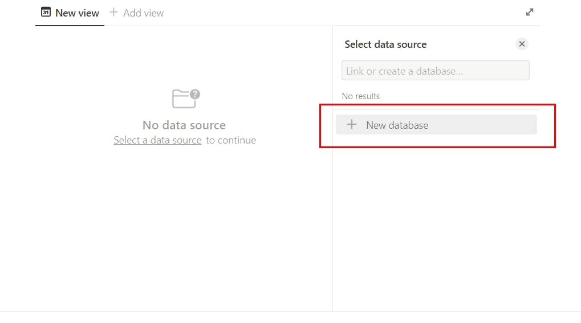Click the divider line above New database
Image resolution: width=581 pixels, height=323 pixels.
coord(436,109)
